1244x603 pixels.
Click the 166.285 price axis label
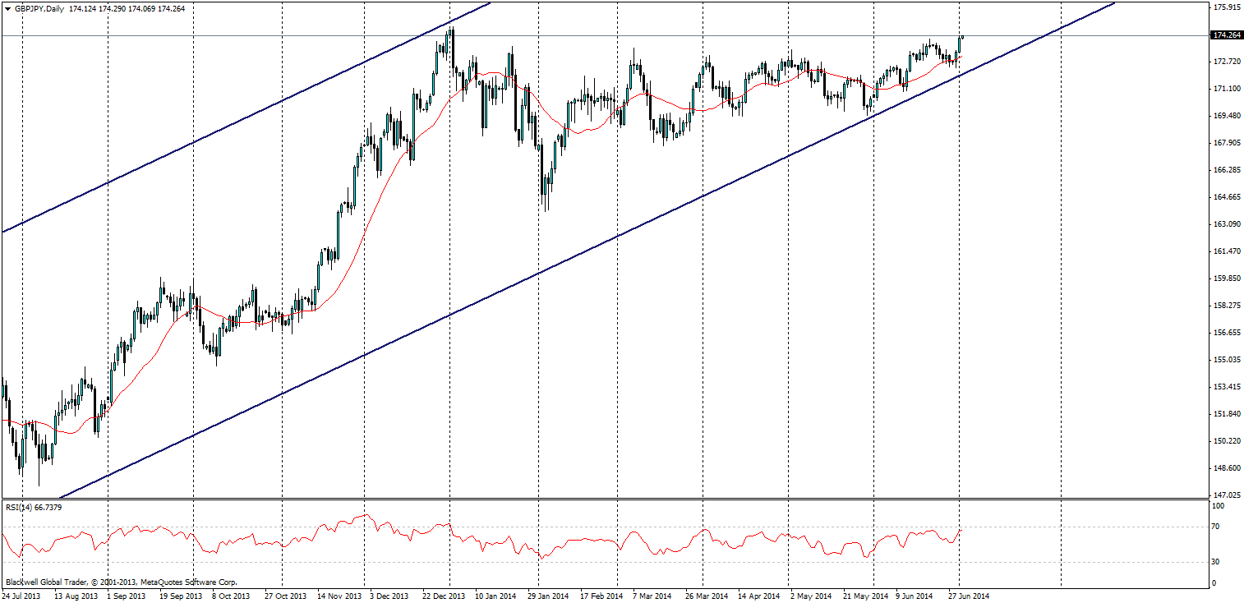coord(1227,170)
